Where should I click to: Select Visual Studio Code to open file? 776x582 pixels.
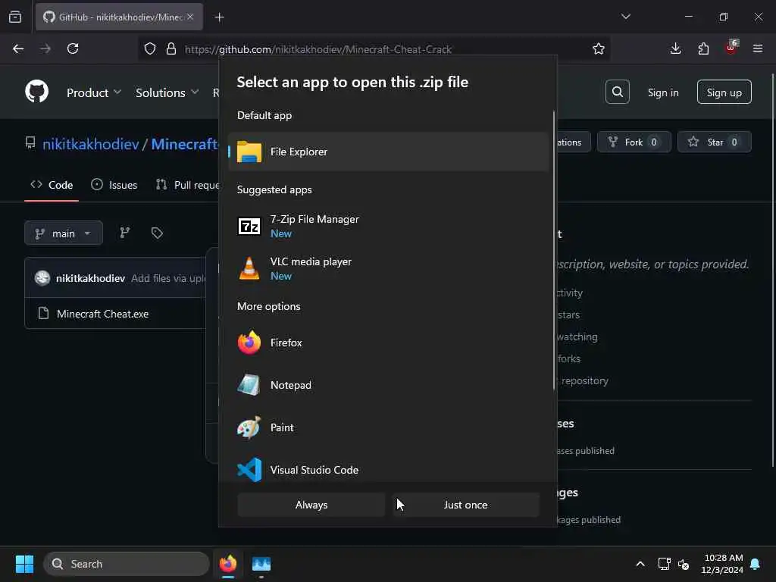tap(388, 470)
